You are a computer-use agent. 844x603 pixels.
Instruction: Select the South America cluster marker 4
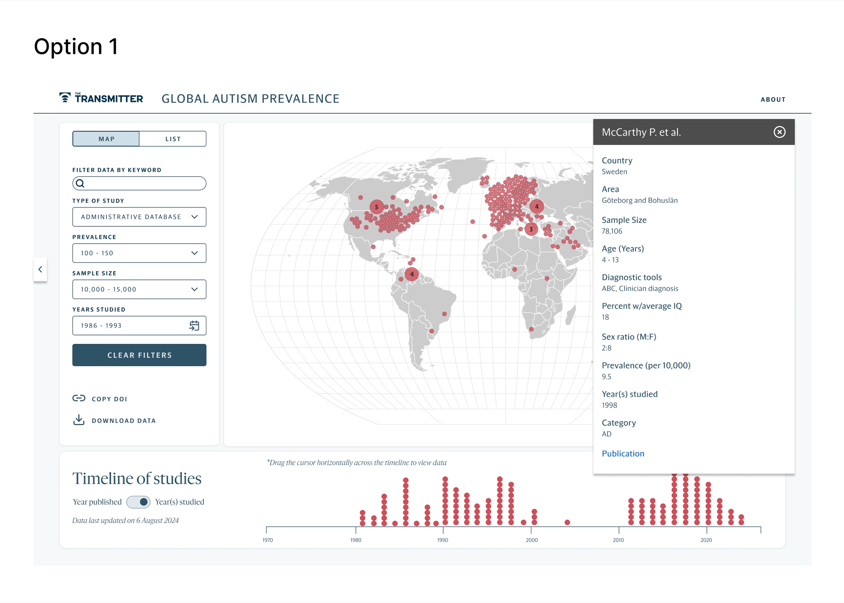[x=412, y=274]
